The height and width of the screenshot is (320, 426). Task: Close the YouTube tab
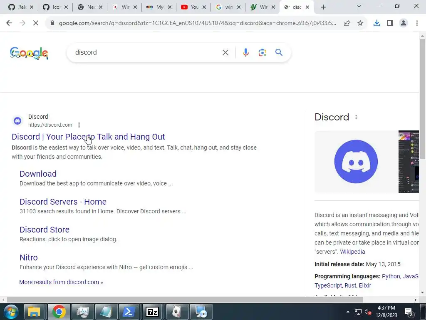(x=204, y=7)
